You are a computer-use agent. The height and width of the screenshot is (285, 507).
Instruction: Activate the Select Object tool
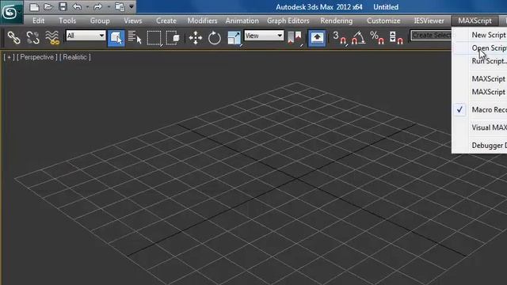click(116, 38)
